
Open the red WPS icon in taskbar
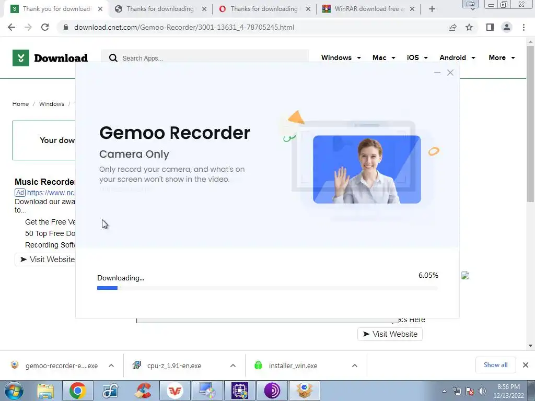175,391
